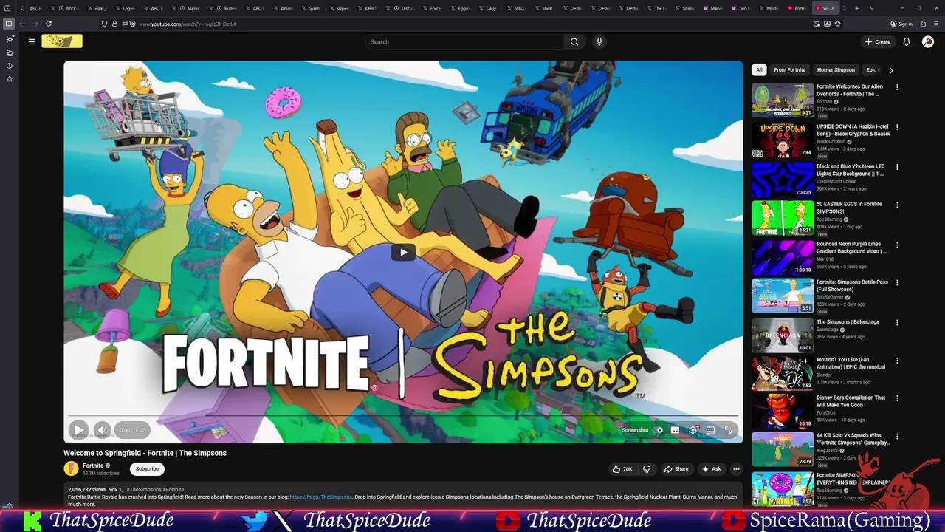Image resolution: width=945 pixels, height=532 pixels.
Task: Open Fortnite channel avatar
Action: coord(71,468)
